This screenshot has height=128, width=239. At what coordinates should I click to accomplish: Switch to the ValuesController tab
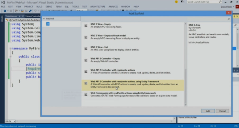click(33, 16)
